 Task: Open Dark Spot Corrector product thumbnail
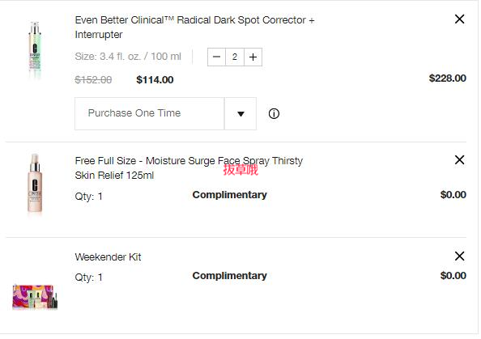tap(35, 49)
